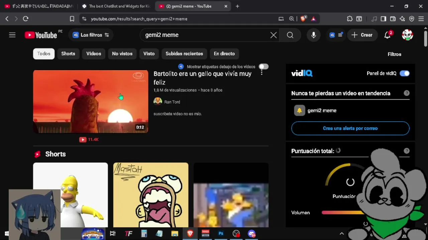The image size is (428, 240).
Task: Open a new browser tab
Action: pos(237,6)
